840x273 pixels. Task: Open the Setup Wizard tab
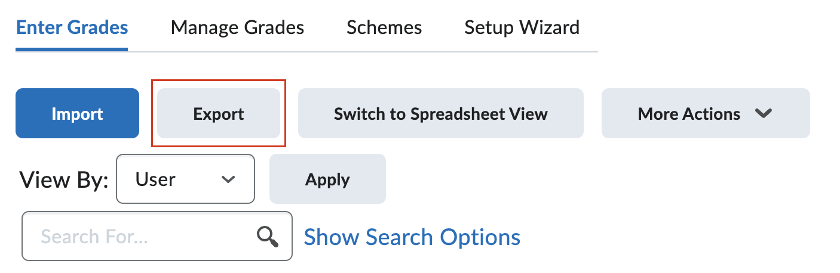click(522, 27)
